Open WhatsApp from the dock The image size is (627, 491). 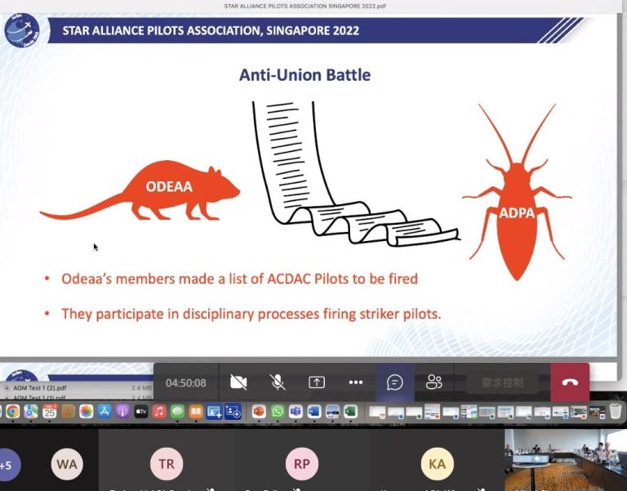[278, 412]
